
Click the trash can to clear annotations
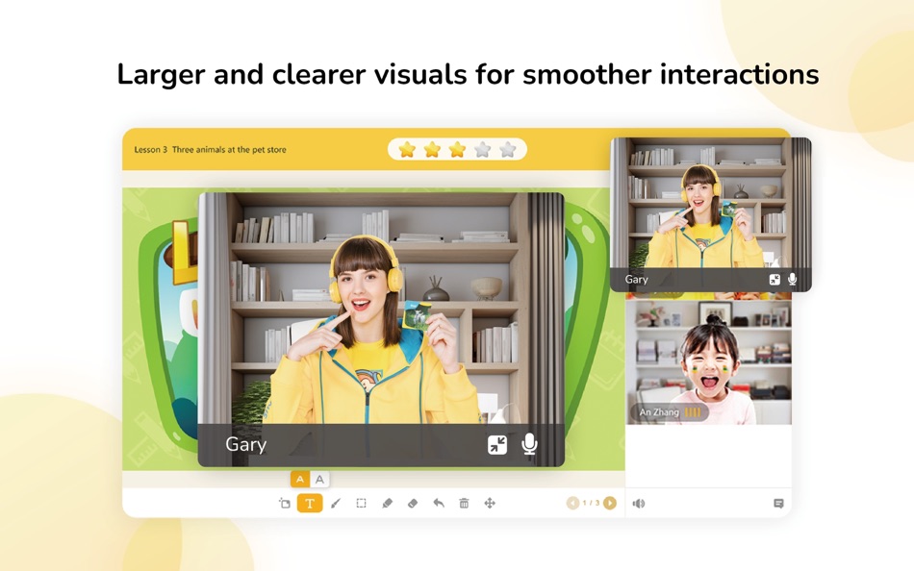click(464, 504)
